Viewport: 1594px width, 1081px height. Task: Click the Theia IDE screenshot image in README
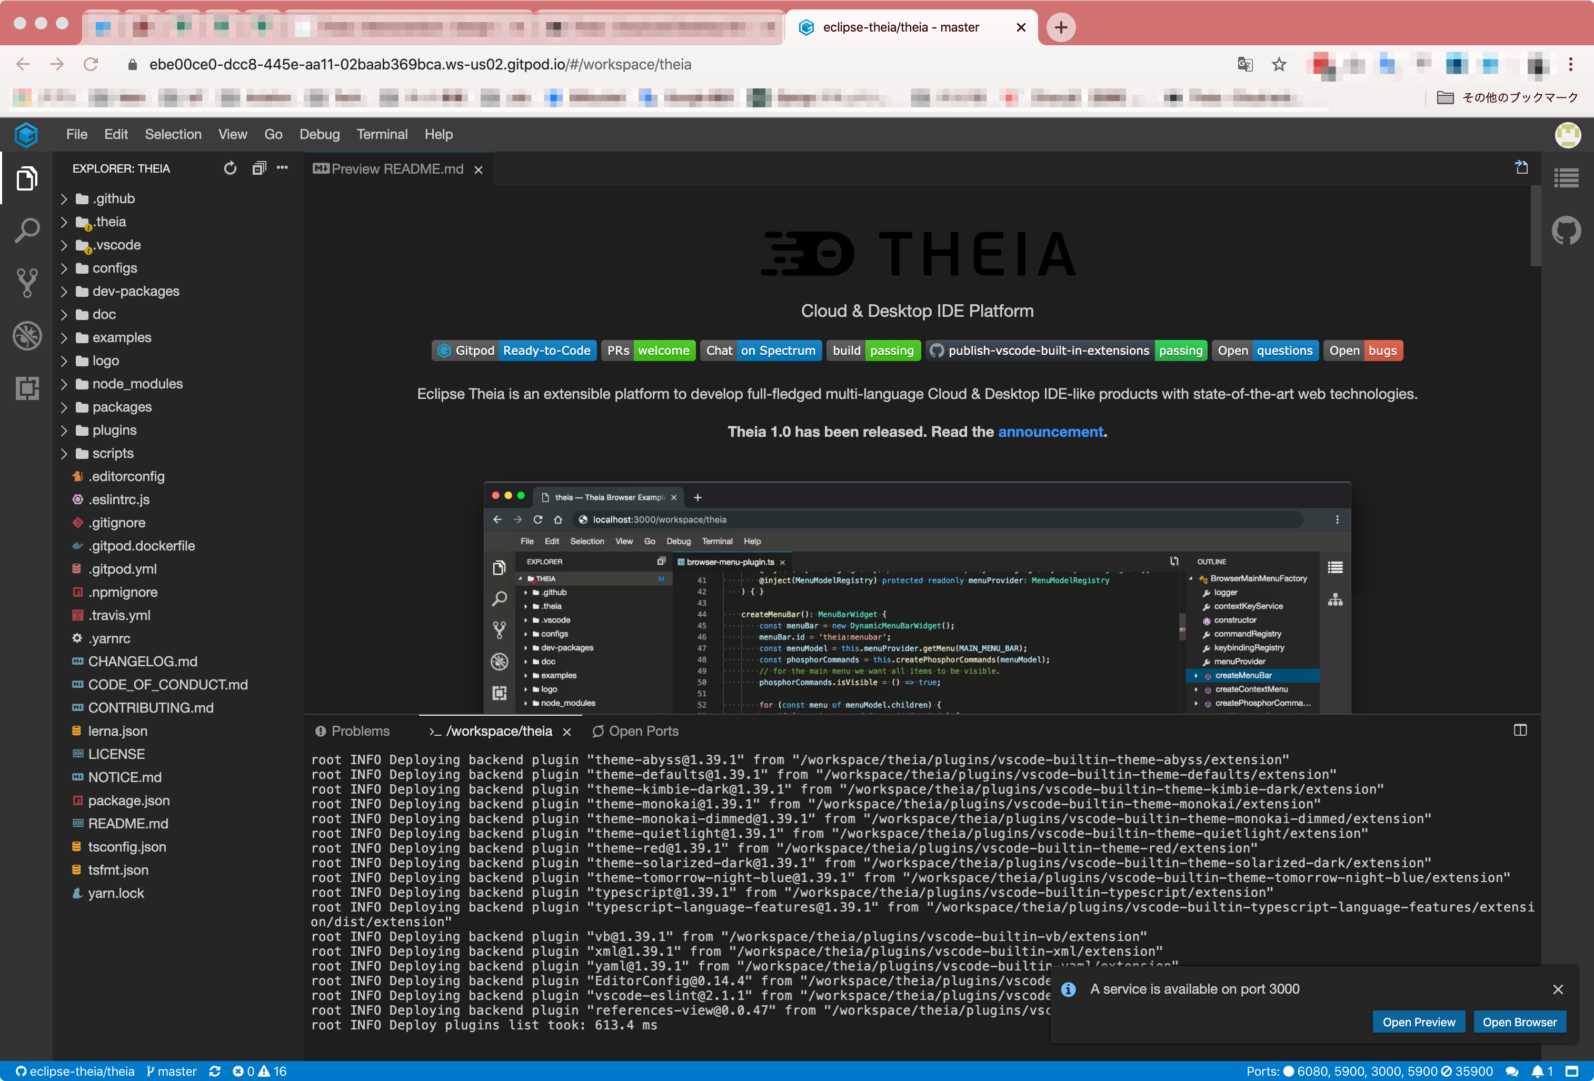[917, 597]
